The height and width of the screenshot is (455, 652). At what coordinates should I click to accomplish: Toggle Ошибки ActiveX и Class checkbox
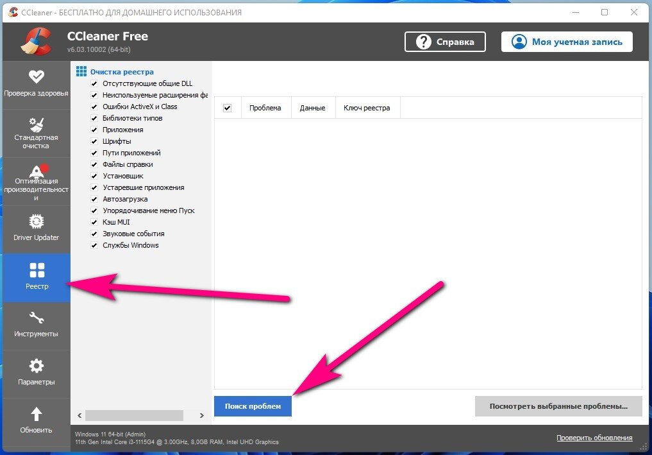[94, 107]
